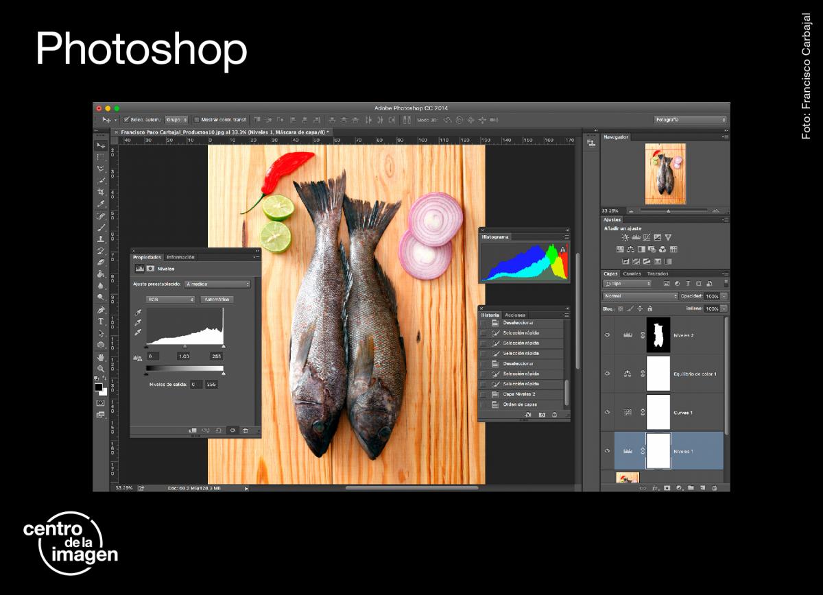Click the fx layer style icon

click(x=655, y=488)
